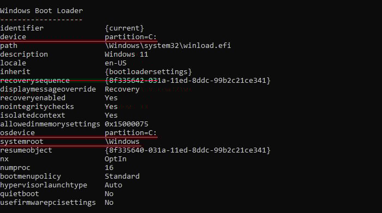Click the osdevice partition=C: value
382x213 pixels.
pos(130,133)
